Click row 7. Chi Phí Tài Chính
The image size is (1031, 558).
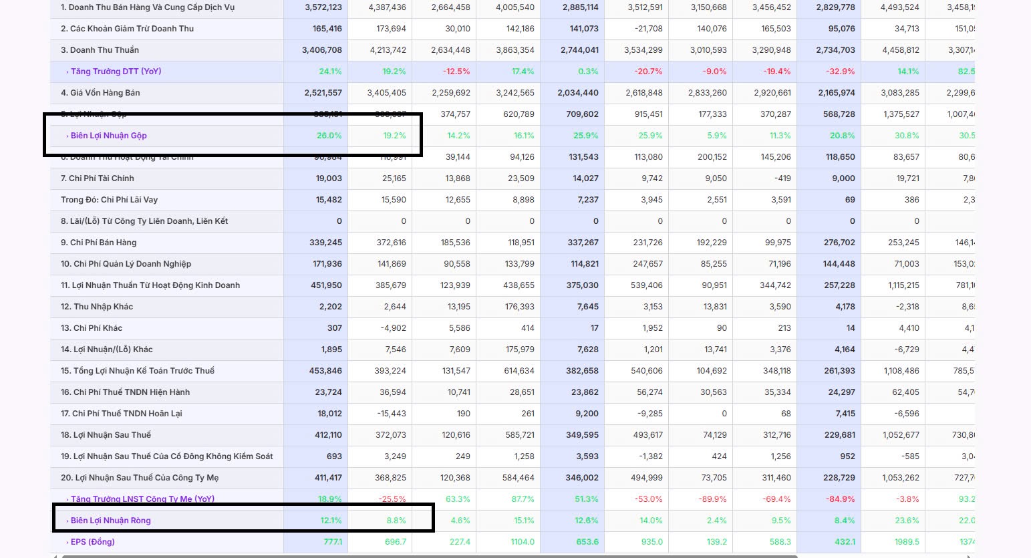coord(98,178)
